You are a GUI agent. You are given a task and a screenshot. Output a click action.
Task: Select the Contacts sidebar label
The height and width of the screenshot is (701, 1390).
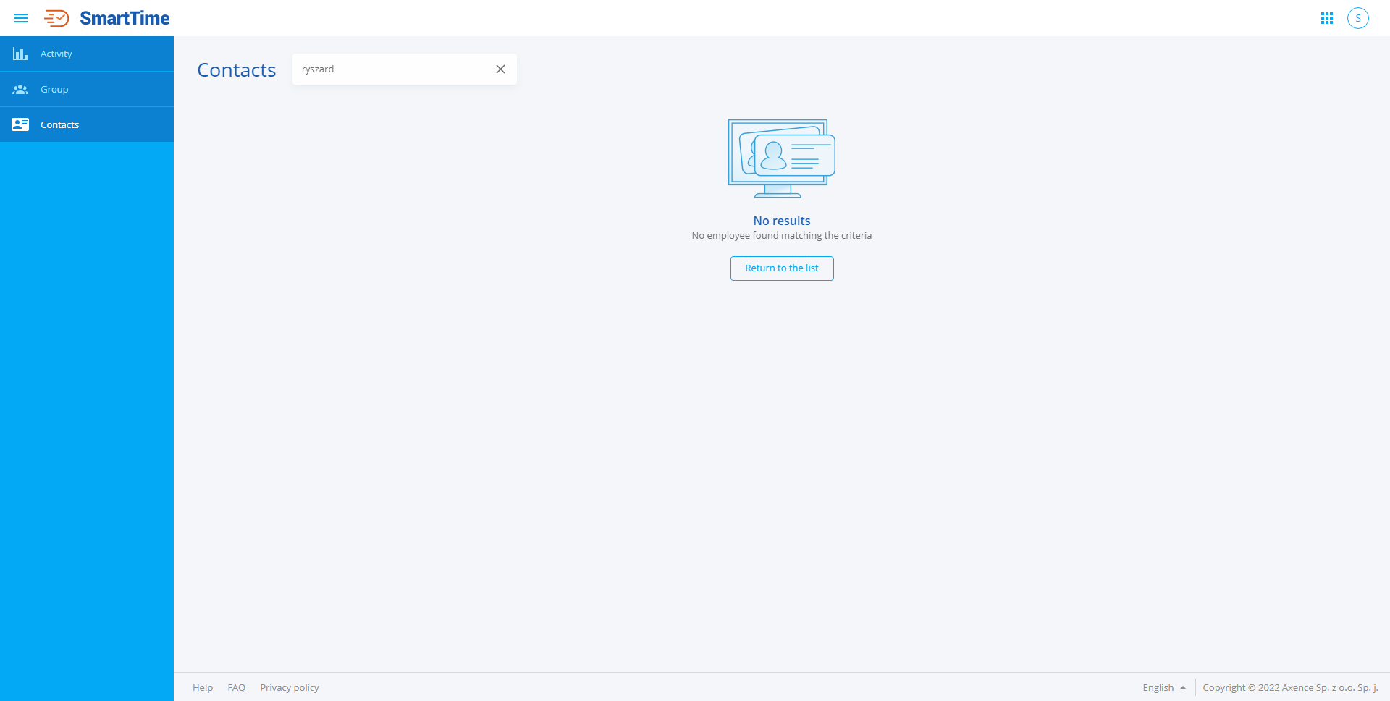point(60,125)
